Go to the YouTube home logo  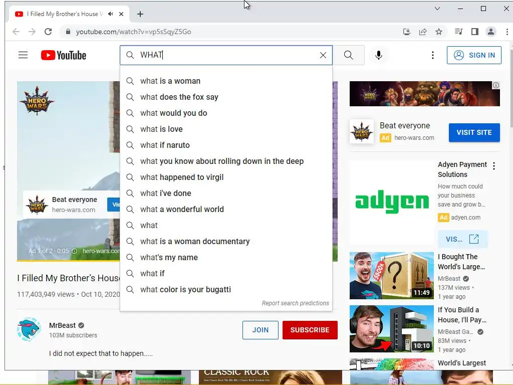64,55
